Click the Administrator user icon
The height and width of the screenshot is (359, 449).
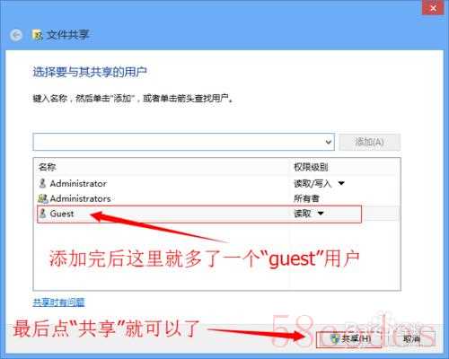click(x=42, y=183)
